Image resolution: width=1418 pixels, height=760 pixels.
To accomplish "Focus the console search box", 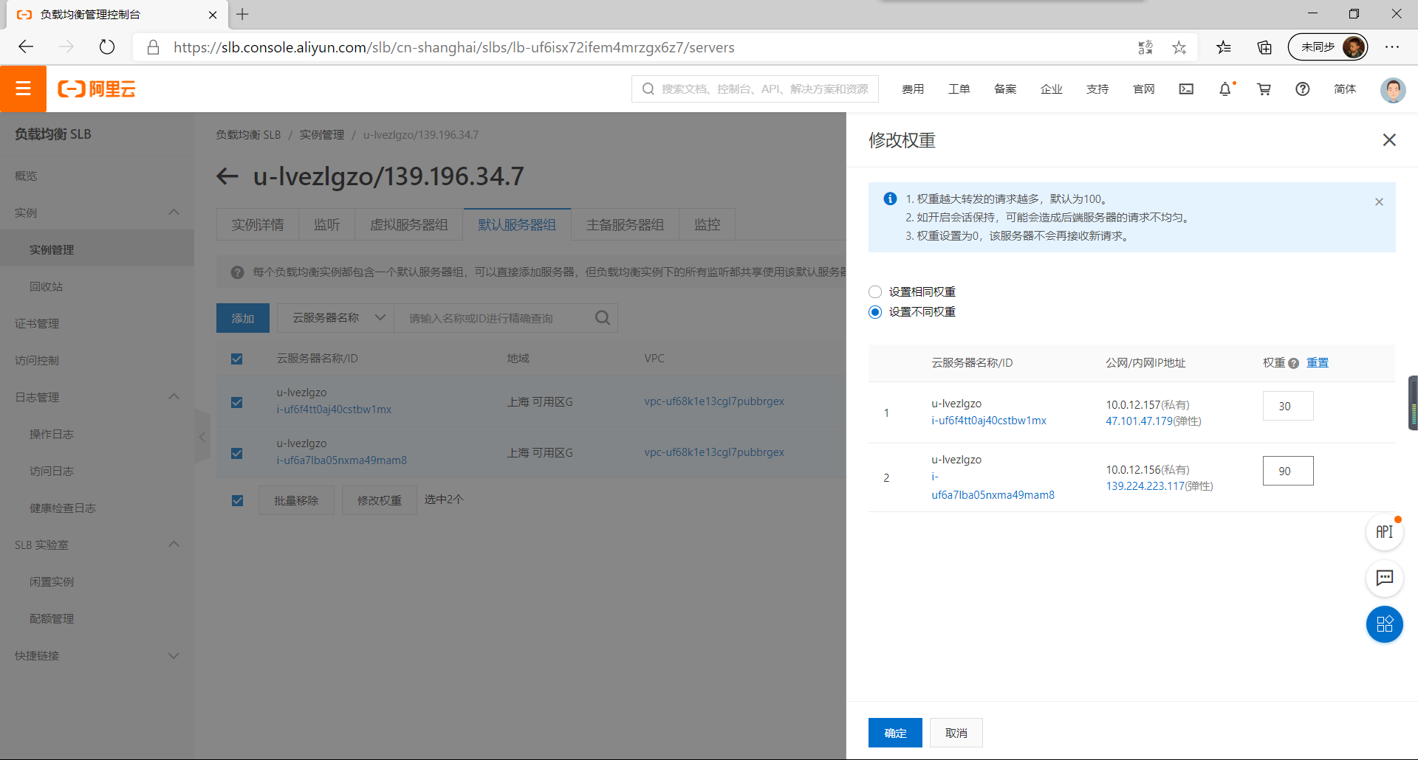I will click(755, 89).
